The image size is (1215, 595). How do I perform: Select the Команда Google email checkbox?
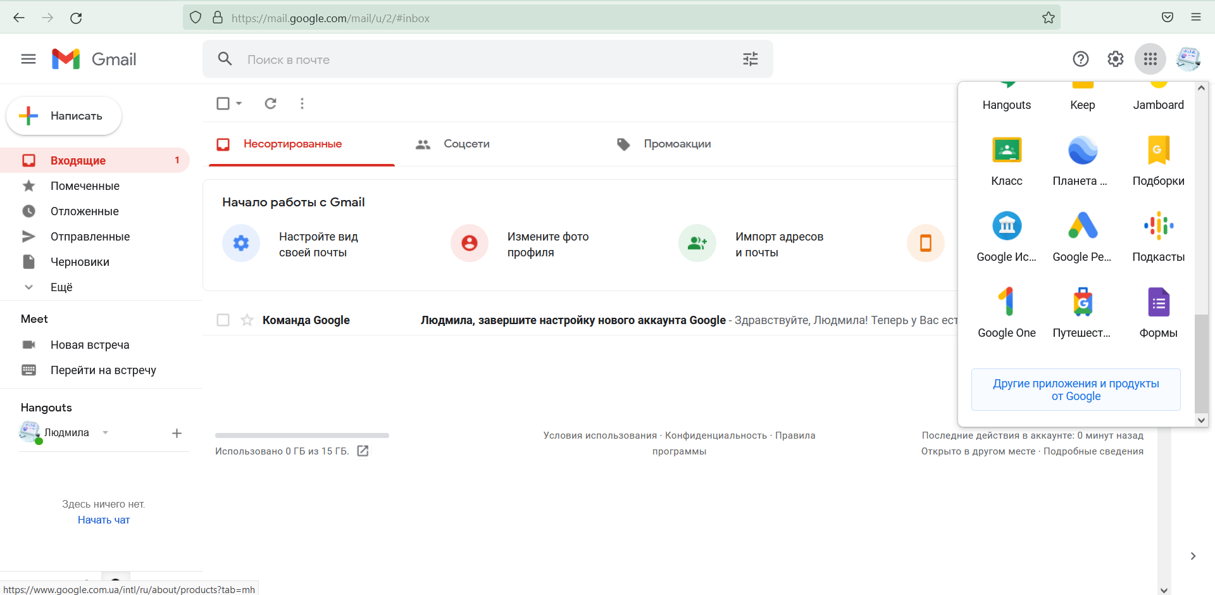(223, 320)
